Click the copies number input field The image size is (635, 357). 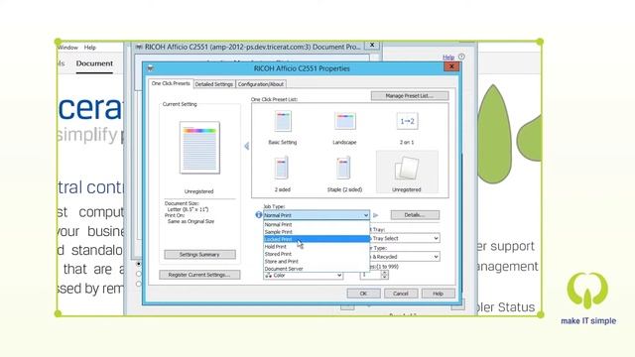(370, 275)
